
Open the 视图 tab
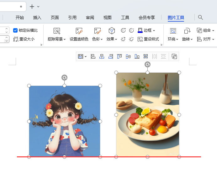[107, 18]
